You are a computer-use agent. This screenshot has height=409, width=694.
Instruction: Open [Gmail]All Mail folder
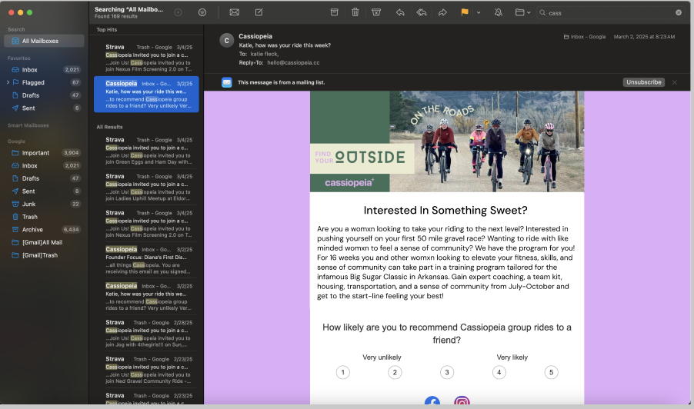pos(44,242)
